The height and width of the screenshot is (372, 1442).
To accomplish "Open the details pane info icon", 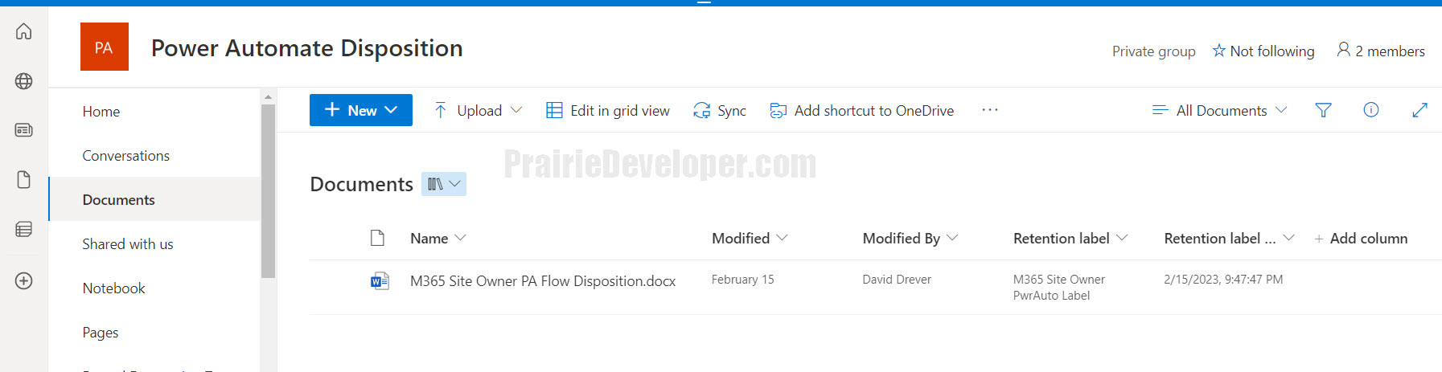I will [1371, 110].
